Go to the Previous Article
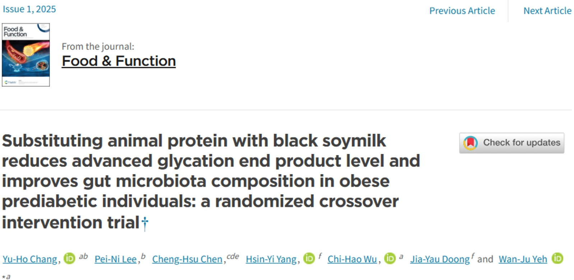The width and height of the screenshot is (574, 280). (462, 11)
